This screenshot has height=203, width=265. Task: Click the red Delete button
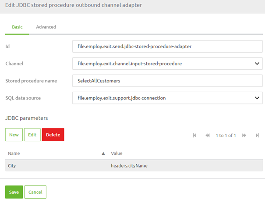53,135
